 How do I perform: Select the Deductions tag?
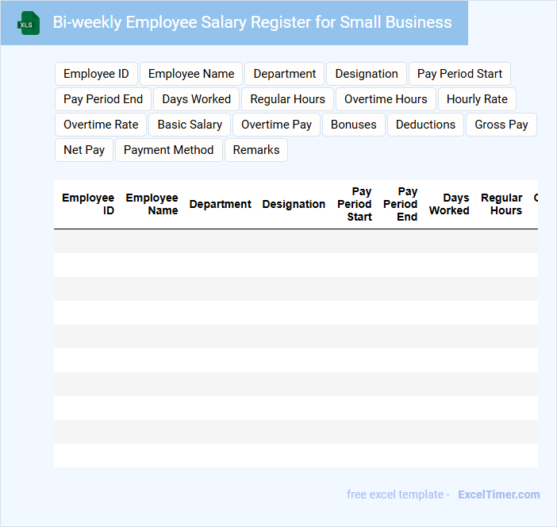click(425, 125)
